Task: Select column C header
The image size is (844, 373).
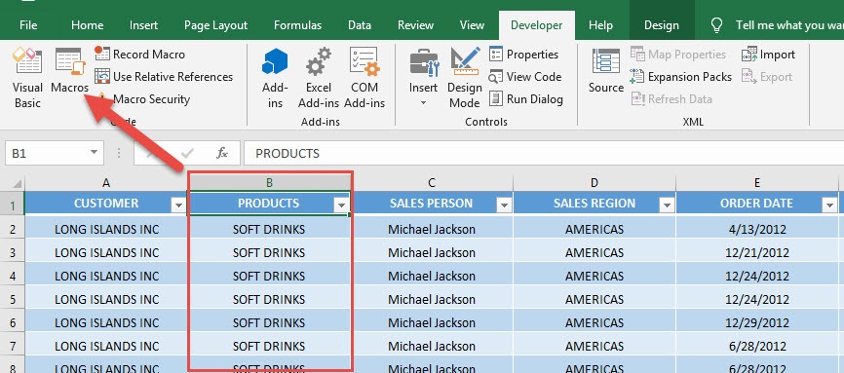Action: [432, 183]
